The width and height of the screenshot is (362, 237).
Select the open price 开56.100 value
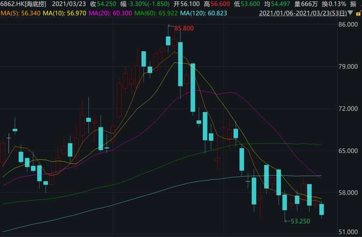click(x=187, y=4)
